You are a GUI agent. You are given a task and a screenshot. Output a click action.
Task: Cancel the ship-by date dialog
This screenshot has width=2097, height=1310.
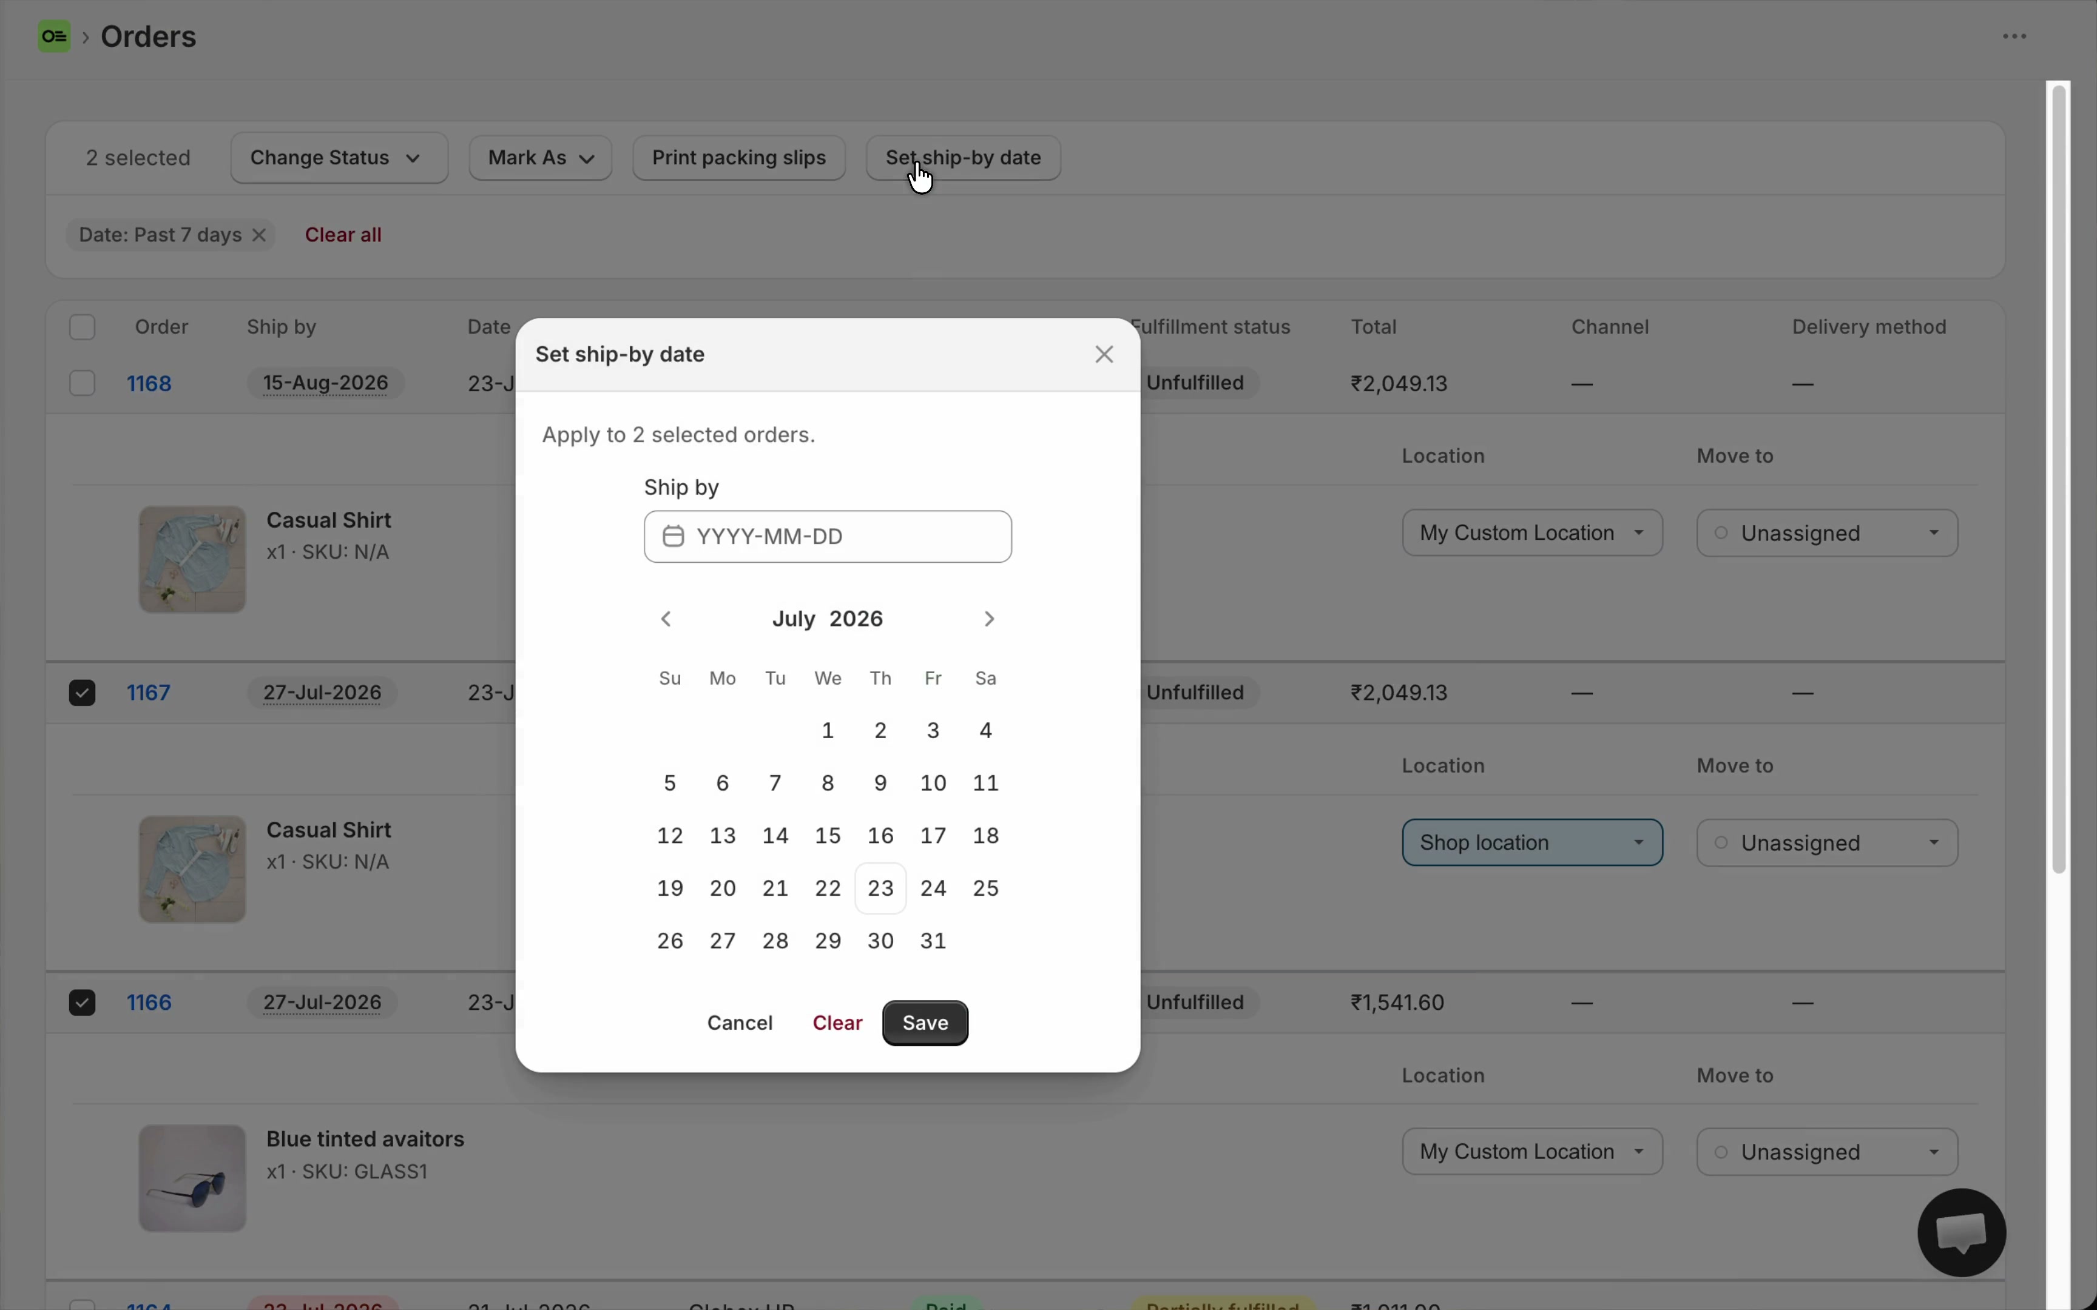pos(740,1023)
